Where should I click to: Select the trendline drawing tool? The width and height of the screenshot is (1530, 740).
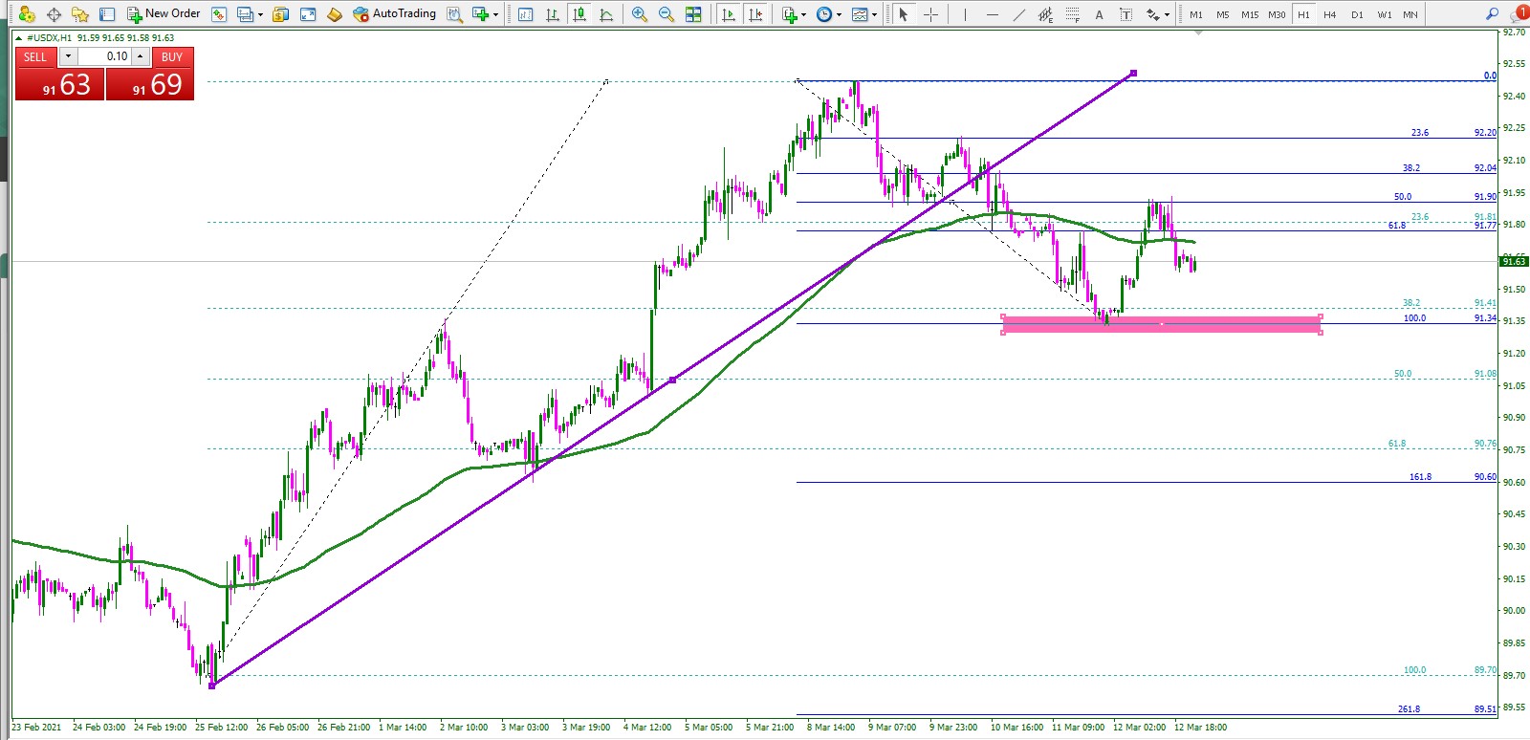[1018, 14]
